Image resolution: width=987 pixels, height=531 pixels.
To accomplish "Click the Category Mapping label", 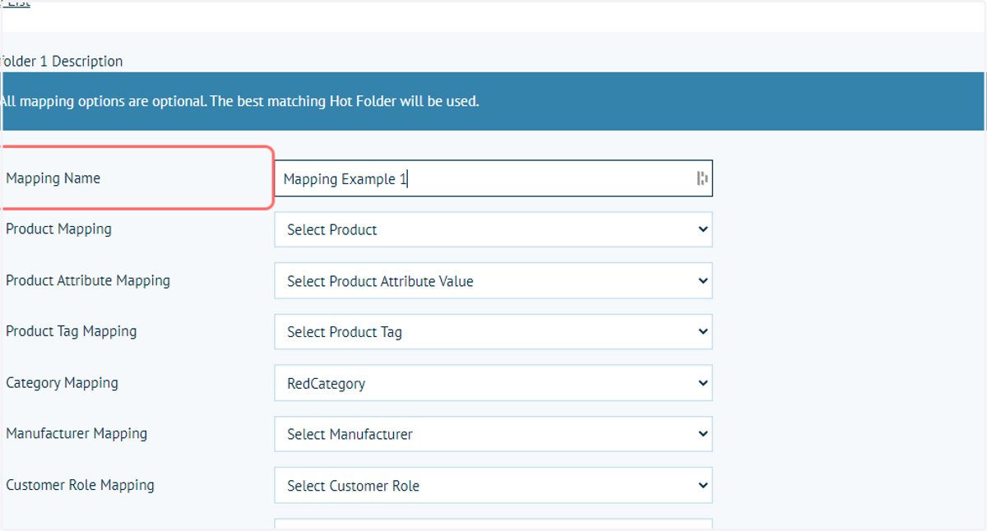I will click(x=62, y=383).
